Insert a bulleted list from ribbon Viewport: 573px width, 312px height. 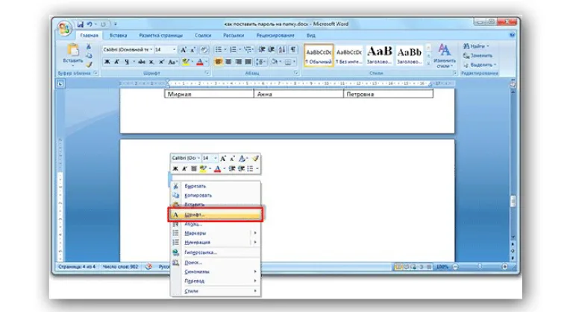219,50
